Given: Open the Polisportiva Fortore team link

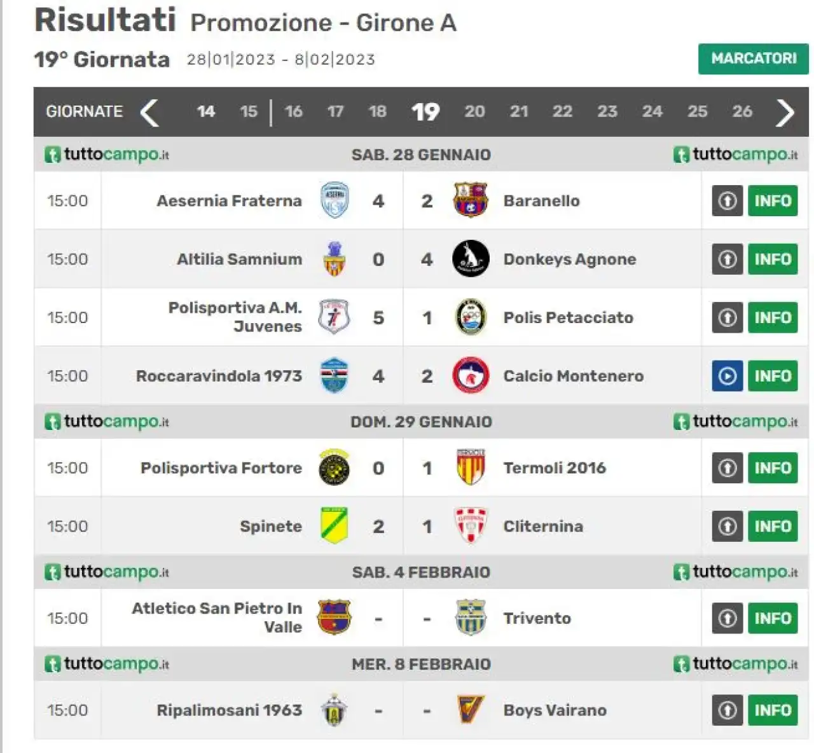Looking at the screenshot, I should tap(221, 467).
